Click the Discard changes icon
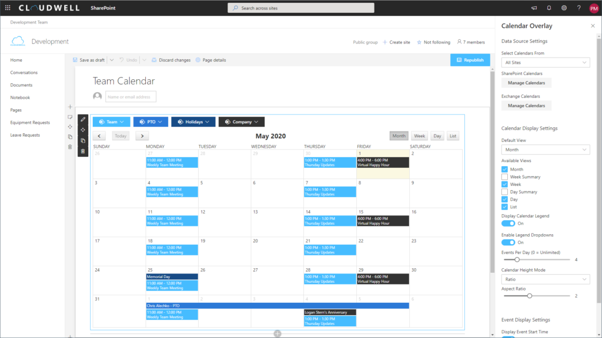This screenshot has height=338, width=602. [x=154, y=60]
